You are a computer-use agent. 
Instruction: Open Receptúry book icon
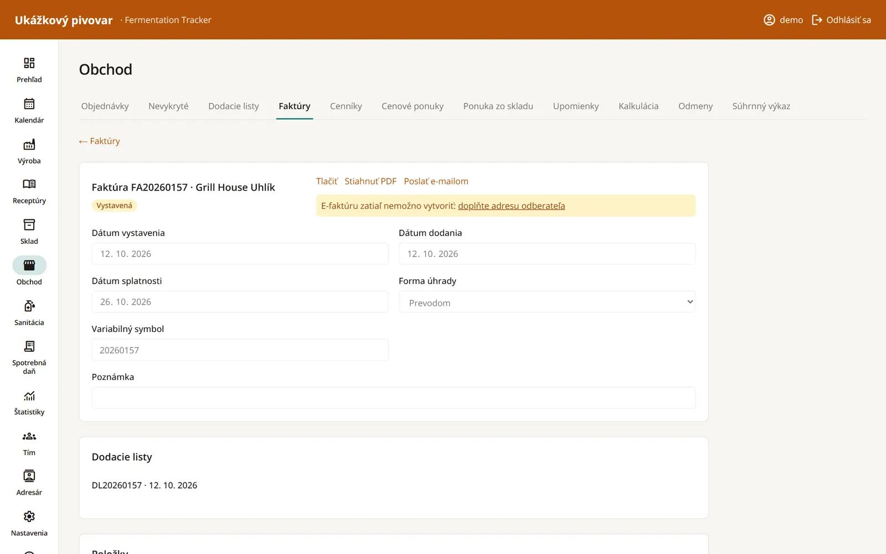[29, 184]
